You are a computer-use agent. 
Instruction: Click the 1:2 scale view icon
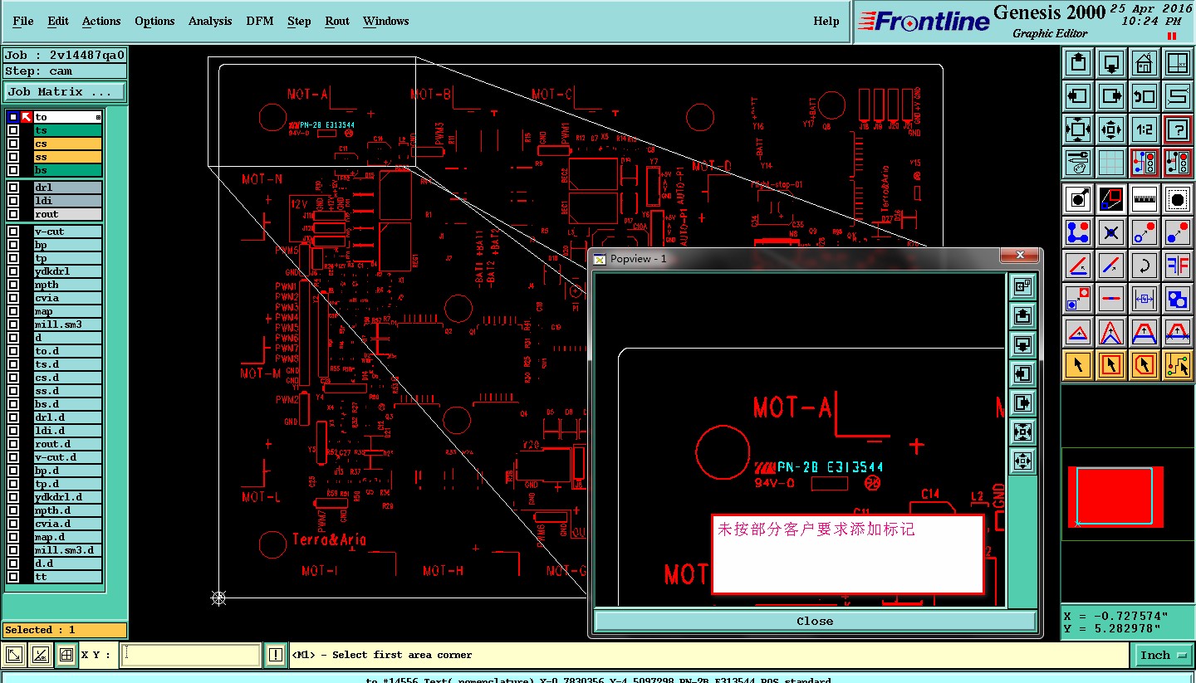tap(1145, 129)
